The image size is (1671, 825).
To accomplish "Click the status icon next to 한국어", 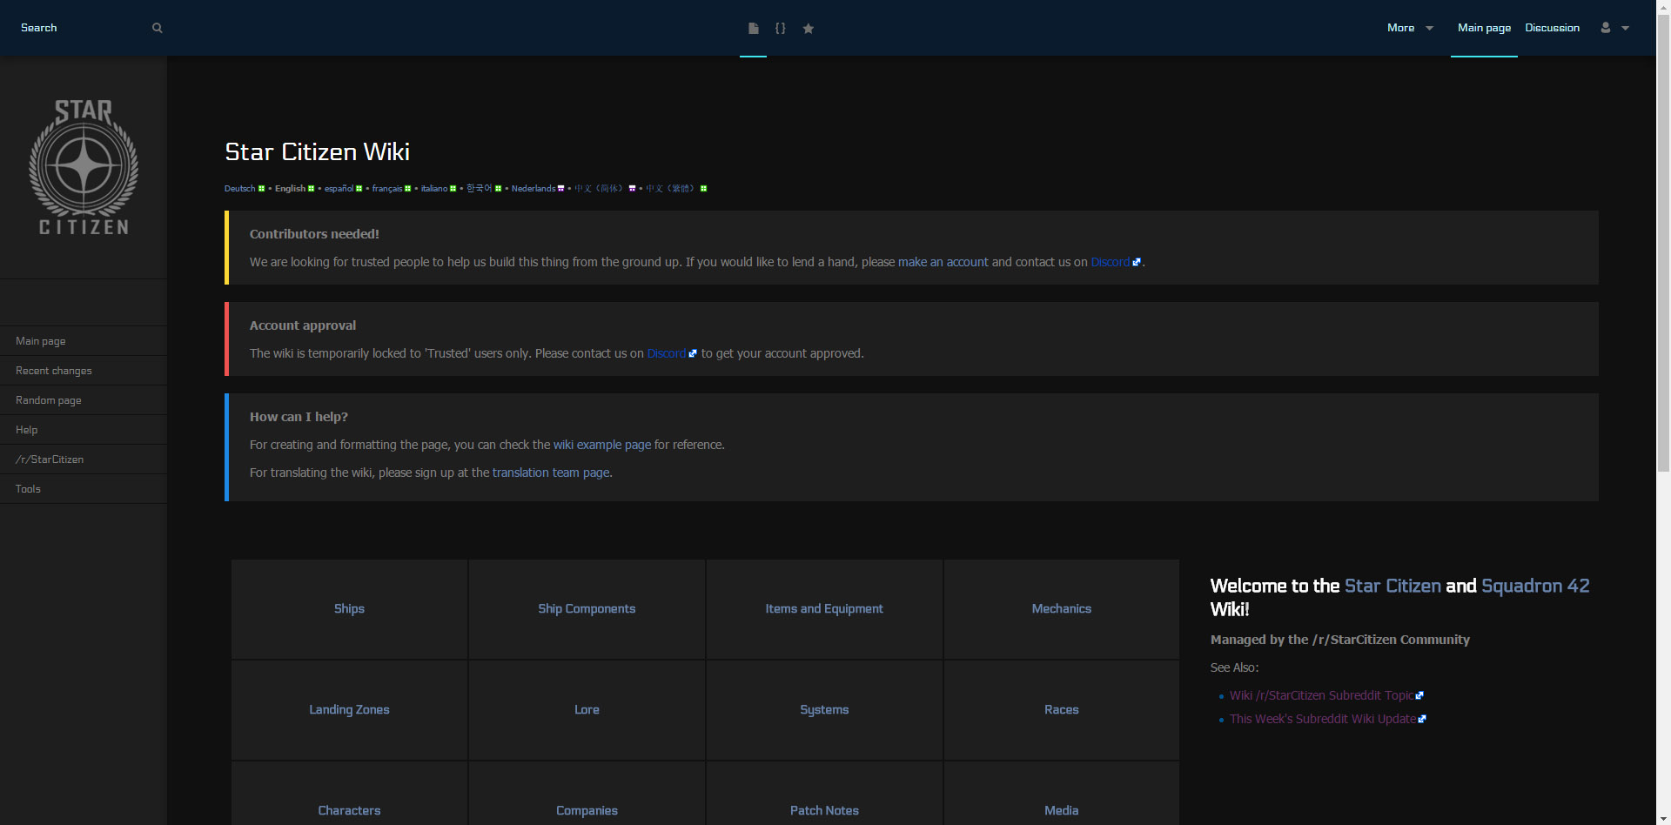I will pos(498,189).
